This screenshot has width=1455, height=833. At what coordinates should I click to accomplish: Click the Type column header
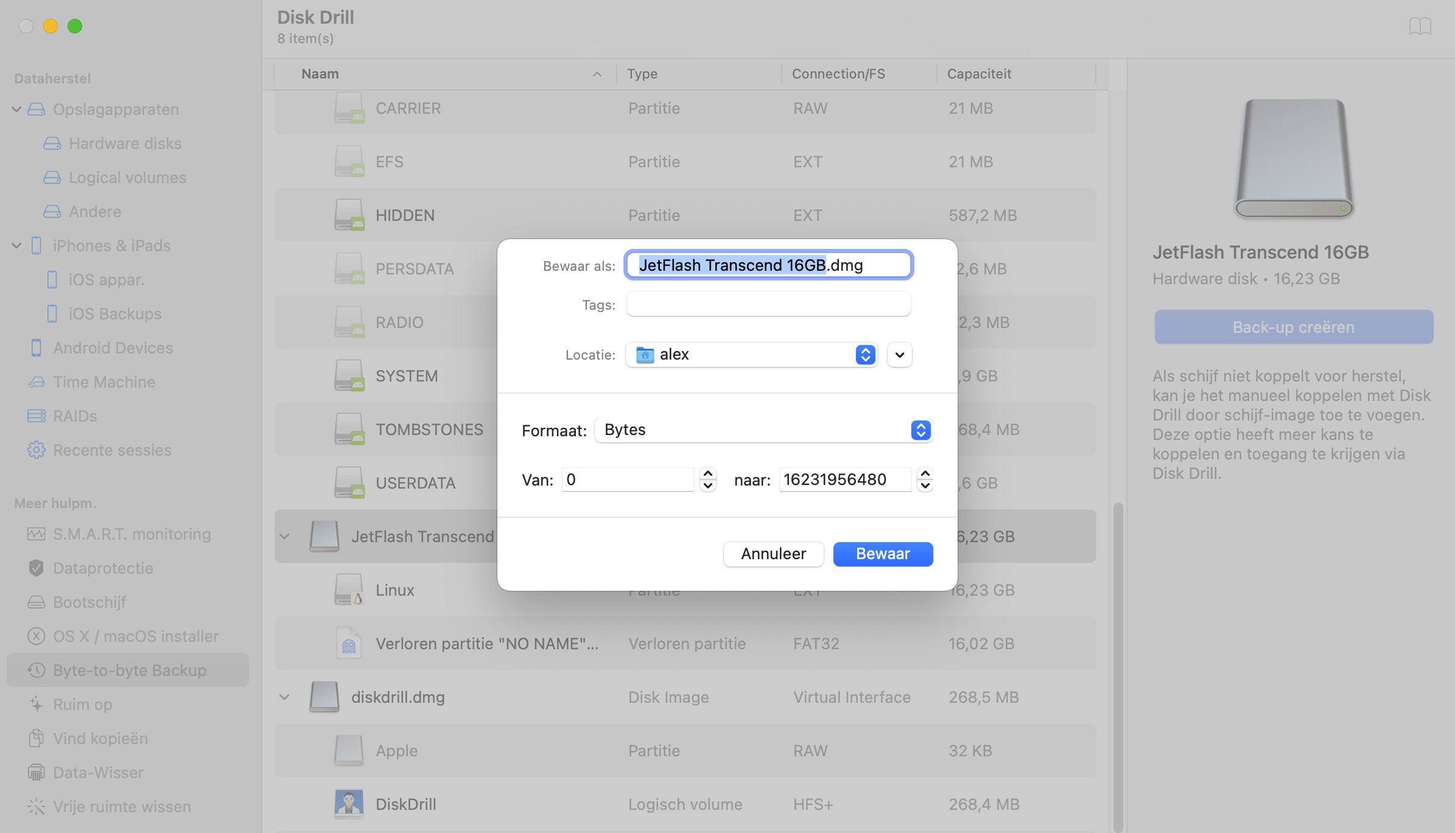point(699,74)
